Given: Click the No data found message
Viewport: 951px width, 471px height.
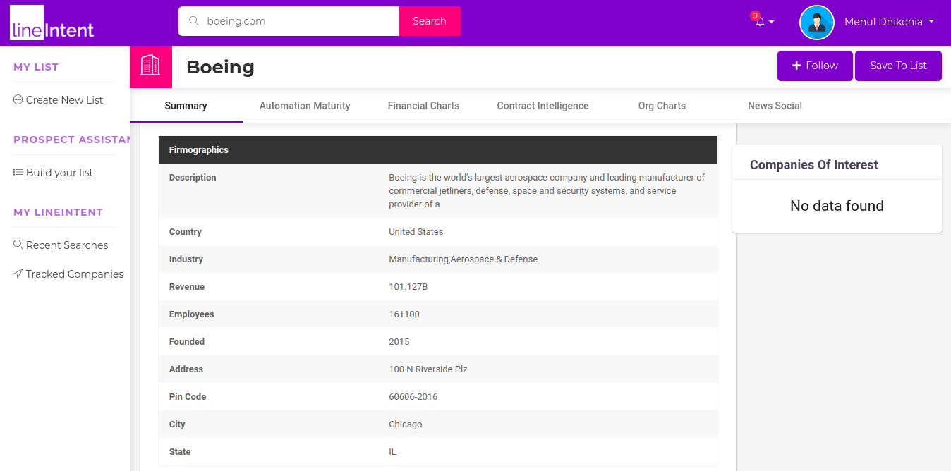Looking at the screenshot, I should click(837, 206).
